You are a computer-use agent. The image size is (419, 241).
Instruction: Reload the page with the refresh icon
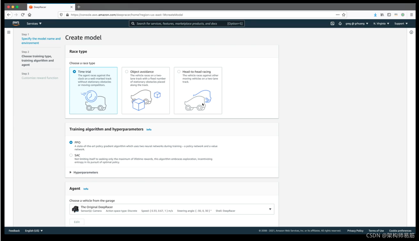click(x=23, y=15)
